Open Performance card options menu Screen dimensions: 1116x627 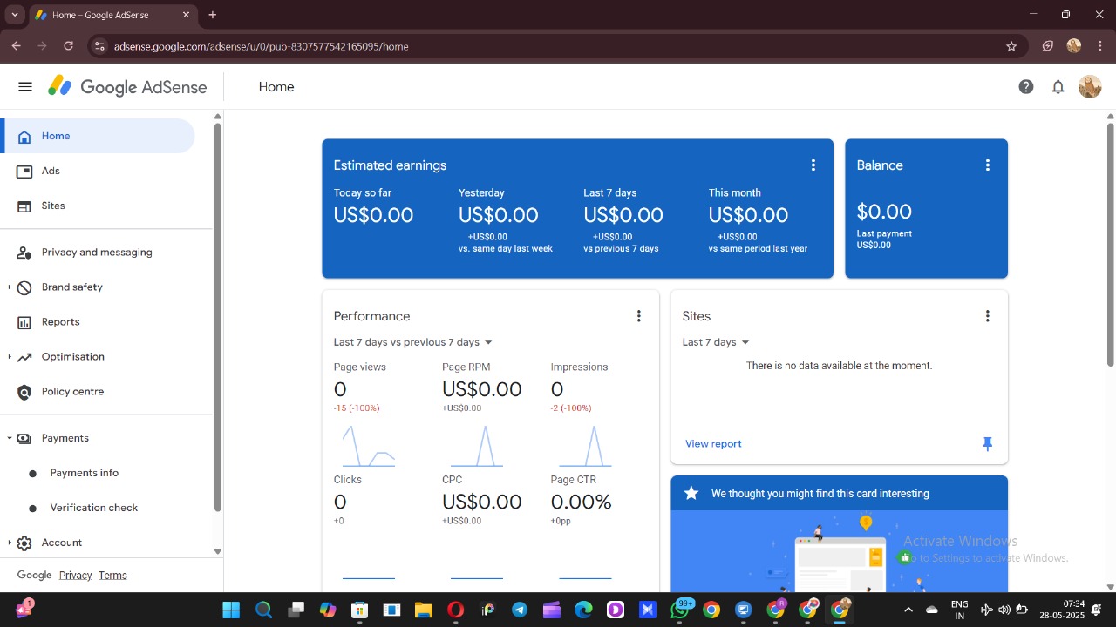pyautogui.click(x=639, y=316)
